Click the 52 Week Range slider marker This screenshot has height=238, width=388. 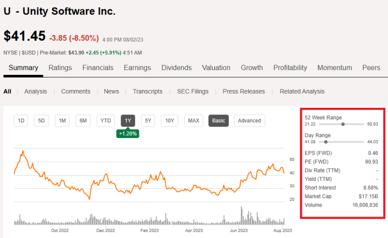pyautogui.click(x=343, y=124)
